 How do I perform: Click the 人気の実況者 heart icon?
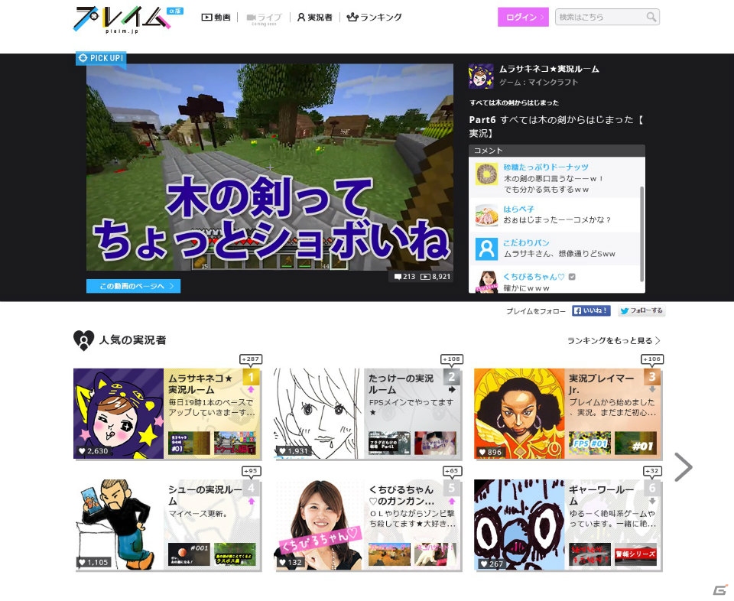(84, 340)
